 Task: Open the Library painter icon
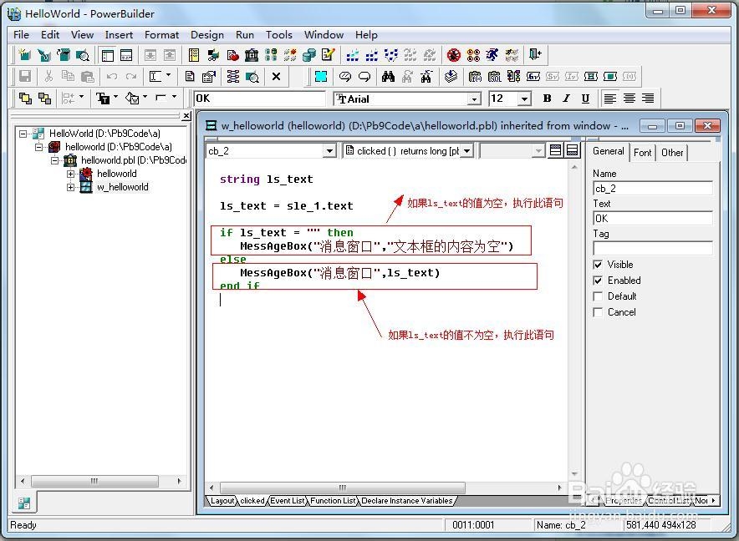pos(251,55)
